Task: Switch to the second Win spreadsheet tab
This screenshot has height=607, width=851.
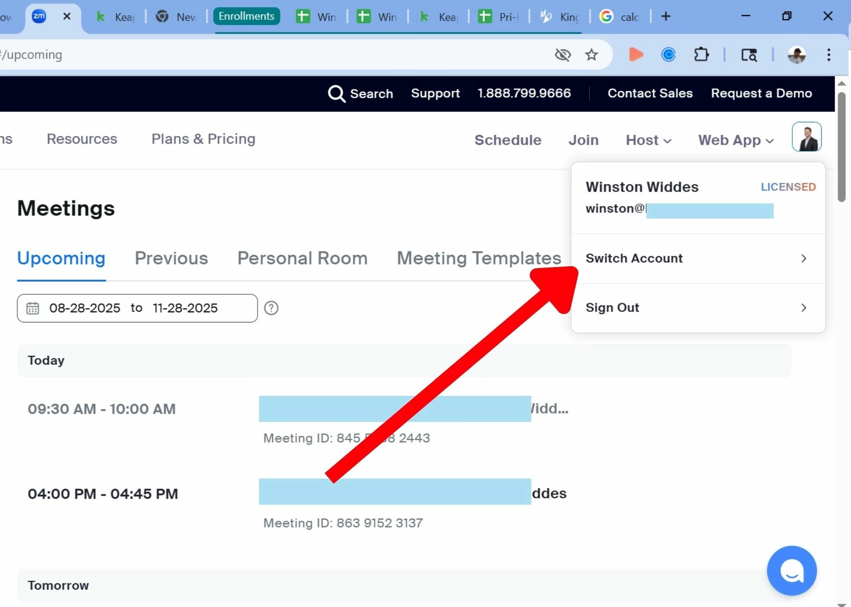Action: point(377,17)
